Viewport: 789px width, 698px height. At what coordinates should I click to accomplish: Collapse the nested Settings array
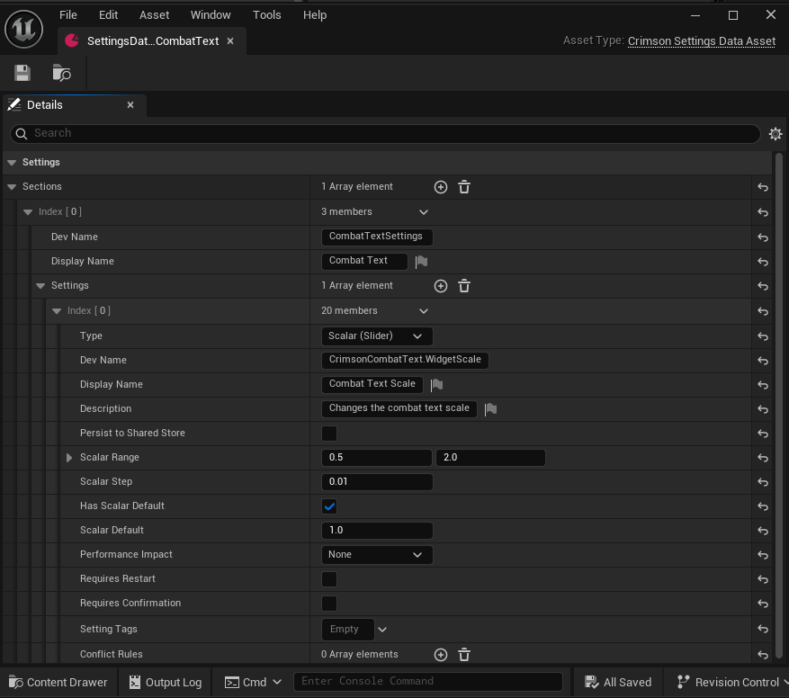pyautogui.click(x=40, y=286)
